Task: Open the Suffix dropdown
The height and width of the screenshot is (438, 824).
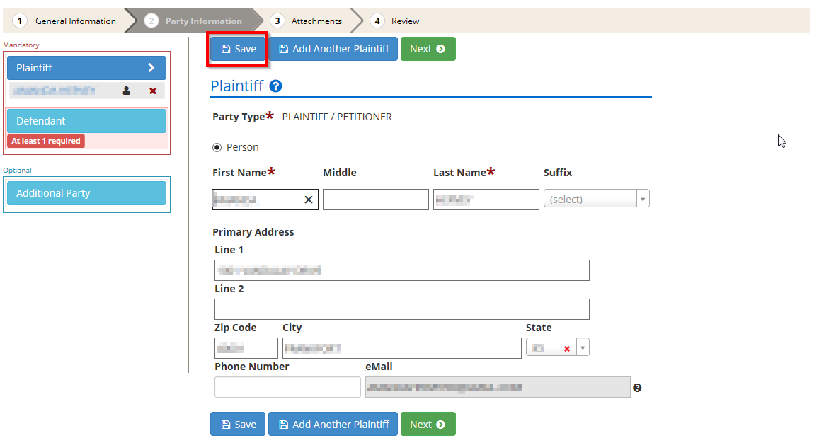Action: pyautogui.click(x=596, y=200)
